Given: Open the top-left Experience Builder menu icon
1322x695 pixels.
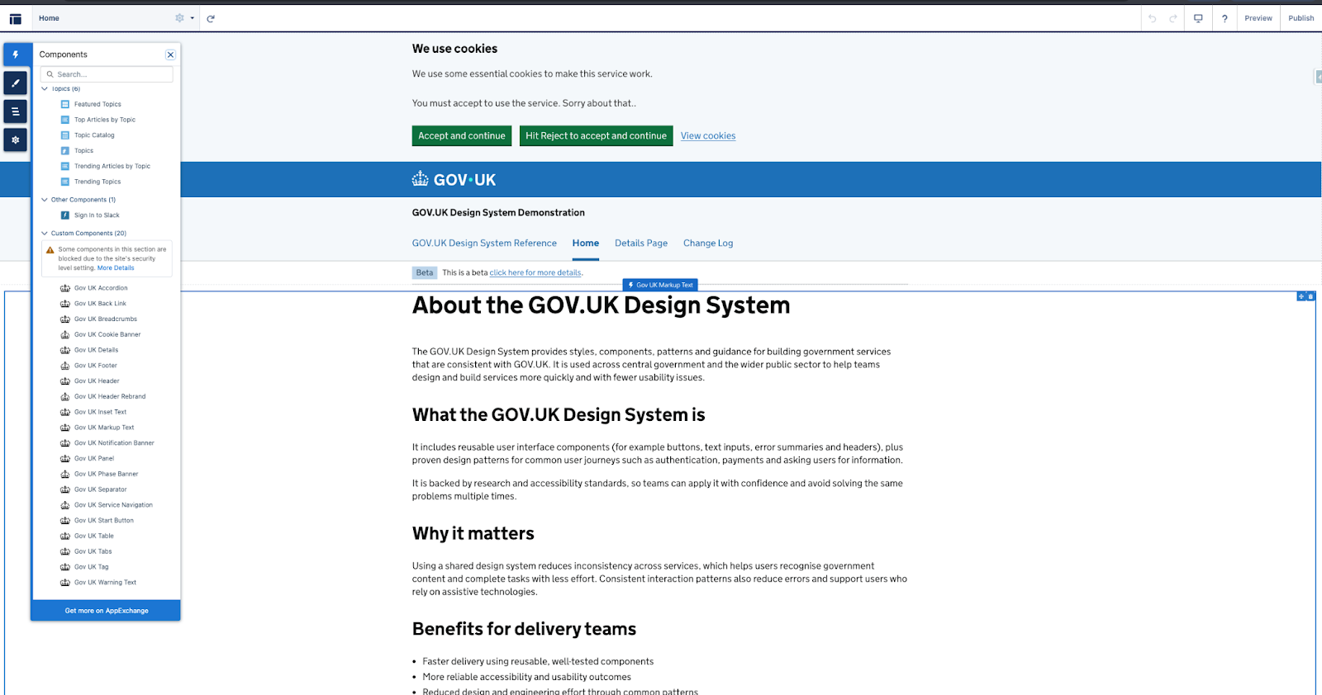Looking at the screenshot, I should 15,18.
